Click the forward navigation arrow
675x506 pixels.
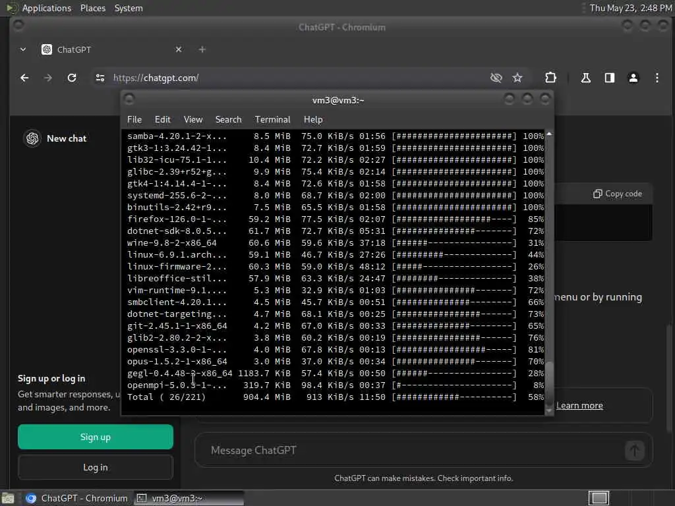click(x=47, y=78)
